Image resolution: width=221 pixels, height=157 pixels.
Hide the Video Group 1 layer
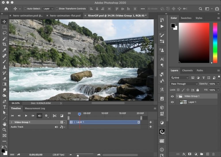172,96
